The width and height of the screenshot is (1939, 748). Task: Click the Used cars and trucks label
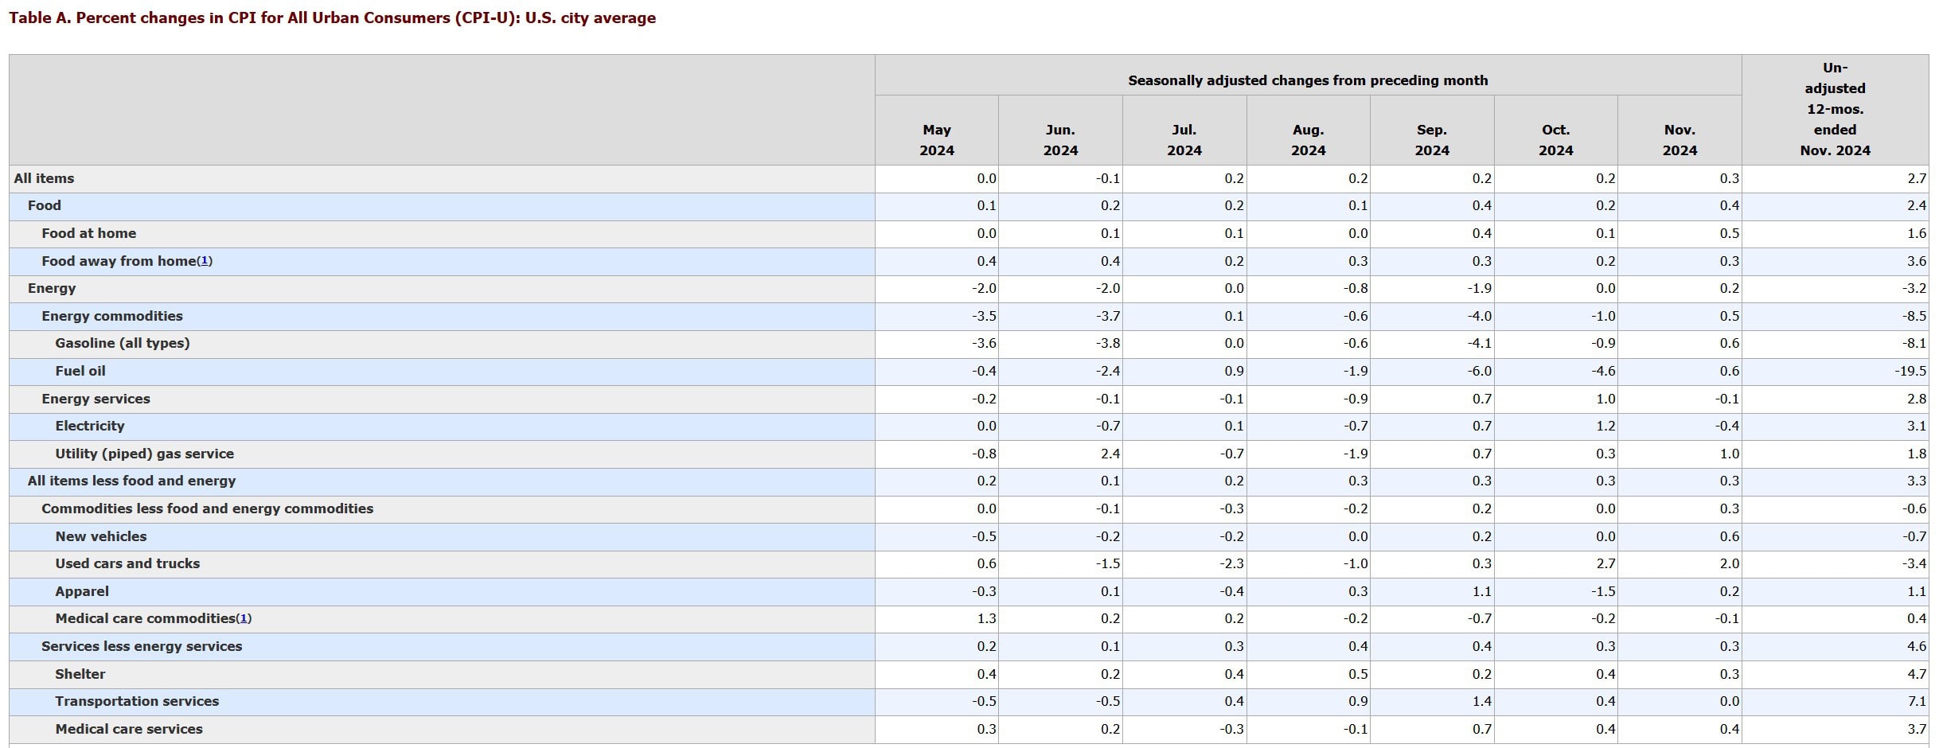pyautogui.click(x=127, y=563)
